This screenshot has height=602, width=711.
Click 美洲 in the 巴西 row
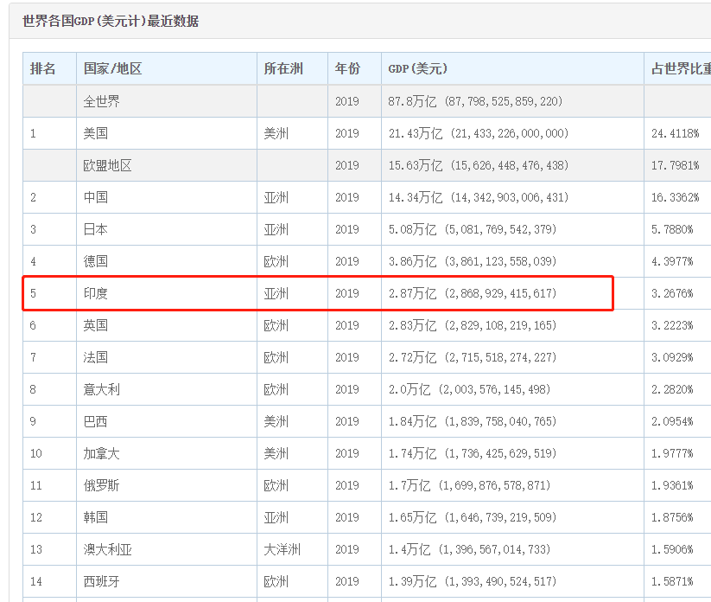coord(276,421)
